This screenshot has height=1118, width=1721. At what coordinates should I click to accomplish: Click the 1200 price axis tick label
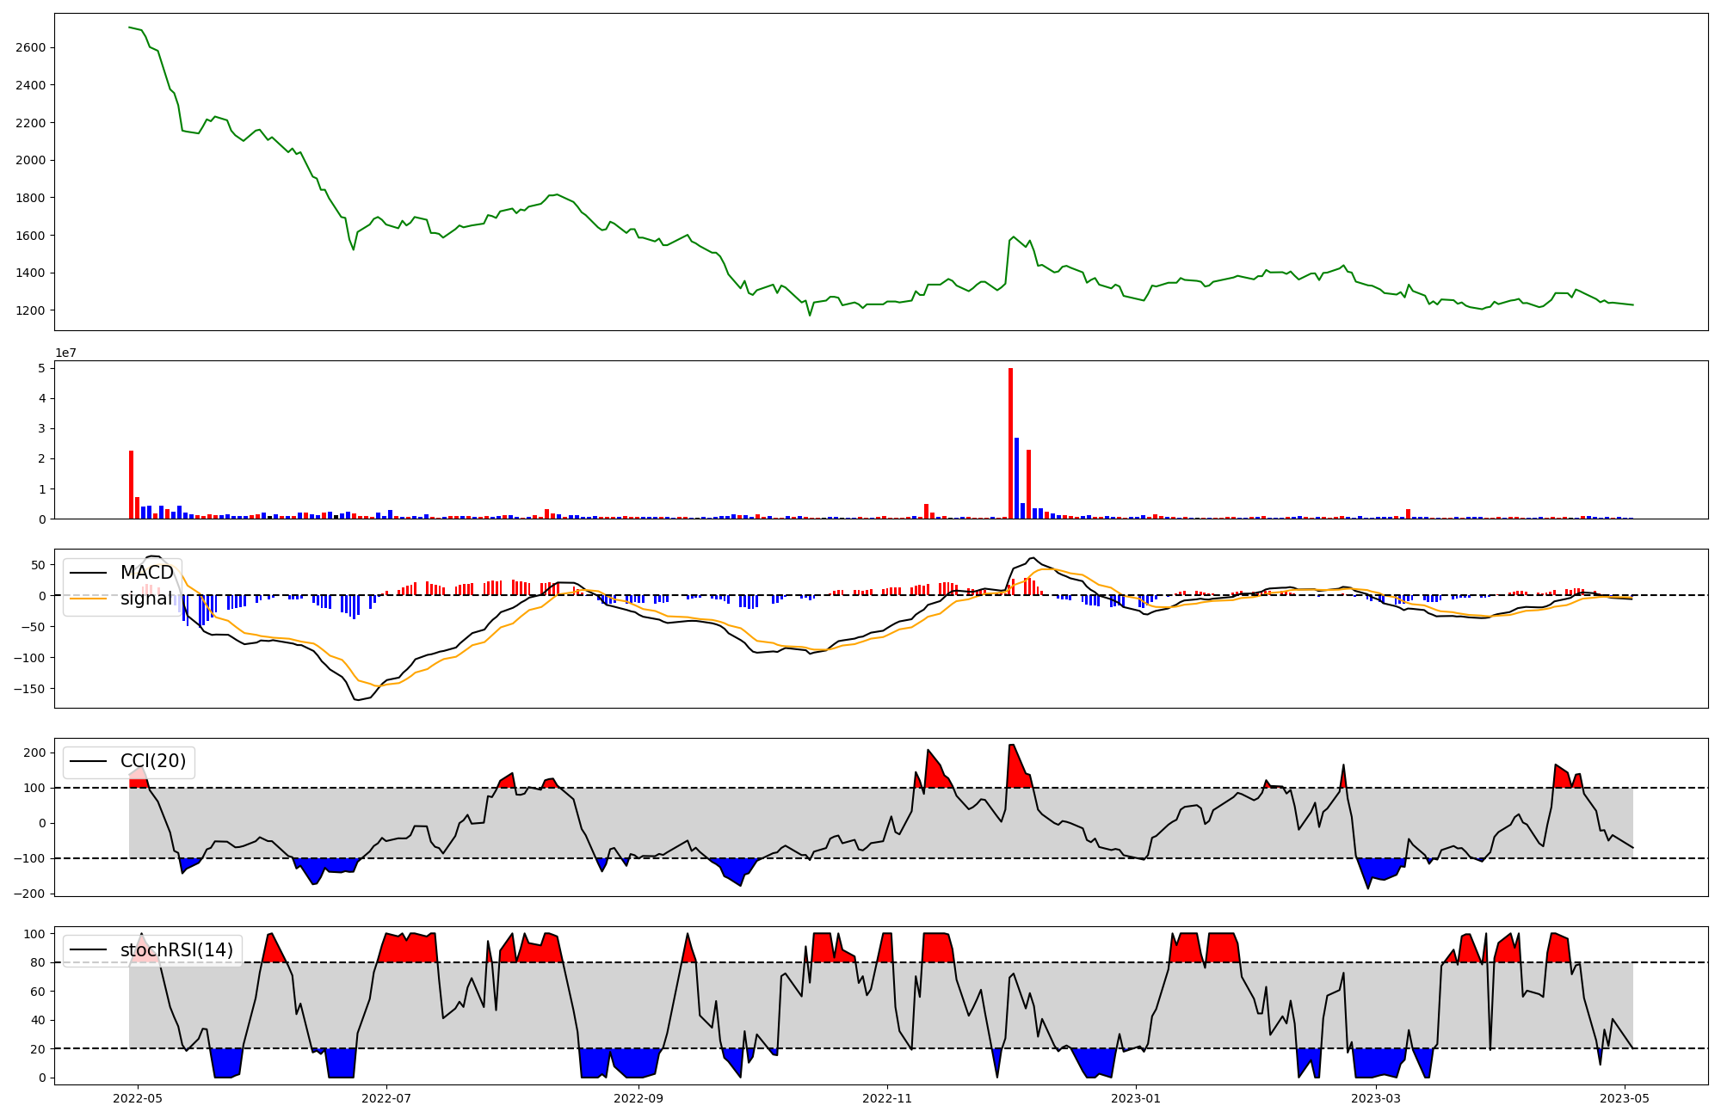(30, 310)
